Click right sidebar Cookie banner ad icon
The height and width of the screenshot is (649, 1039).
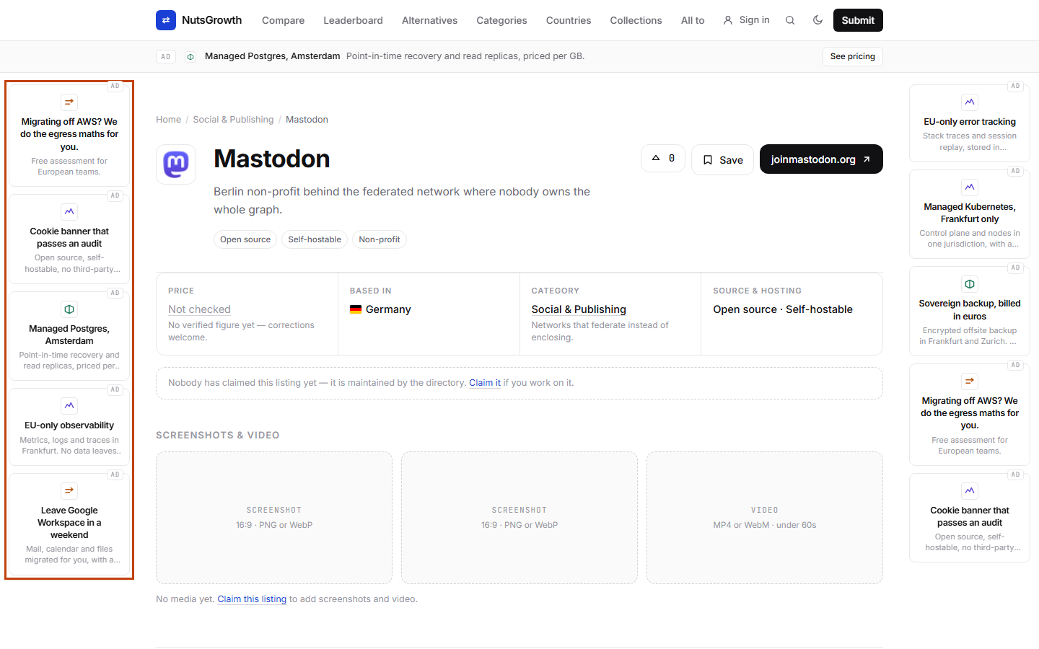(x=970, y=490)
